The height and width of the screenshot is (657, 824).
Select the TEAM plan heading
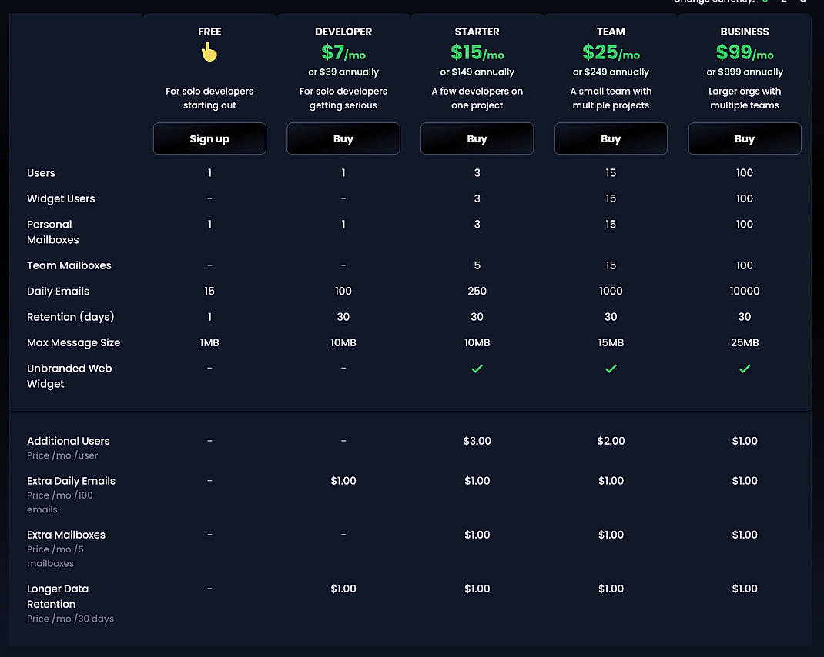[611, 32]
